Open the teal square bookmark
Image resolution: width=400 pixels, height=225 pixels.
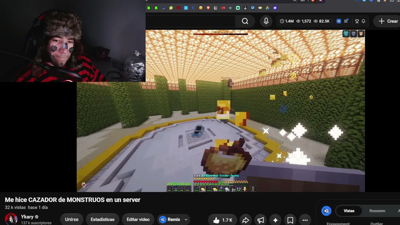[x=238, y=8]
